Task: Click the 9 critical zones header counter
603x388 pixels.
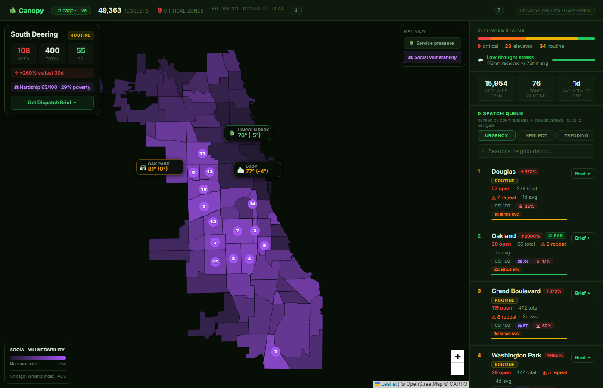Action: pos(180,10)
